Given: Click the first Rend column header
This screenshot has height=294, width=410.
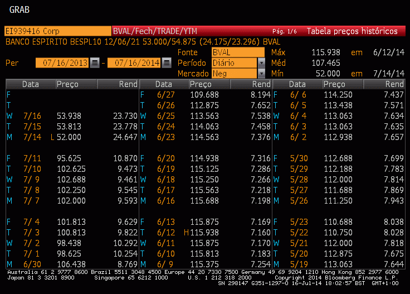Looking at the screenshot, I should tap(118, 84).
